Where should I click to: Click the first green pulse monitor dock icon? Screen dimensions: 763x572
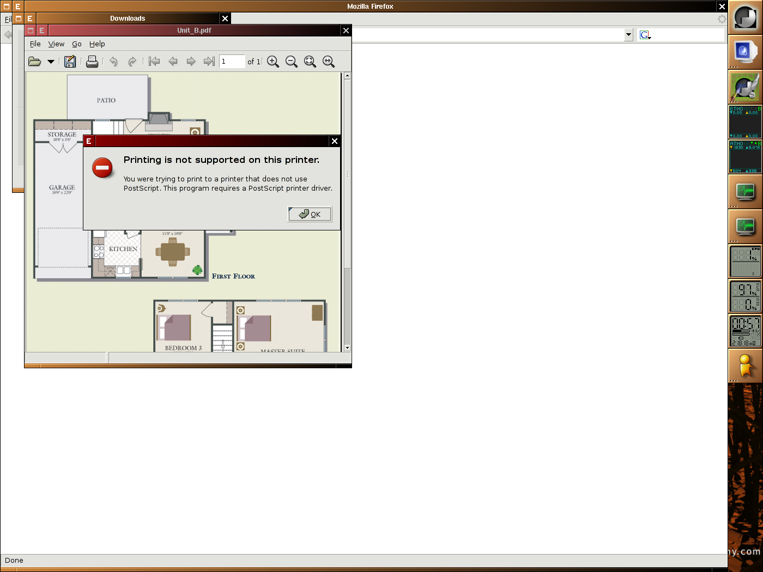(x=745, y=191)
